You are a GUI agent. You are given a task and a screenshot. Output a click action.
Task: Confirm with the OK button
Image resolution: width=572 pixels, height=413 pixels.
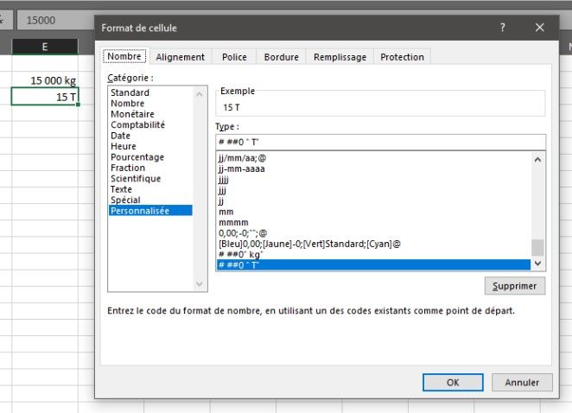[452, 382]
